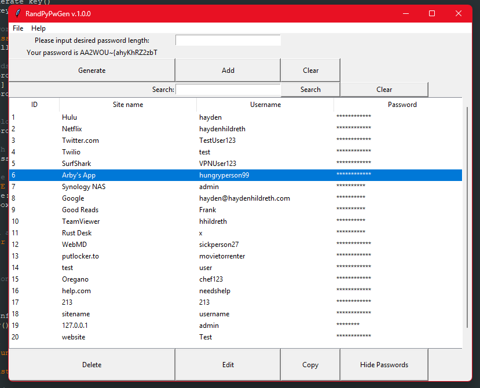Select the putlocker.to row
The image size is (480, 388).
pos(236,256)
